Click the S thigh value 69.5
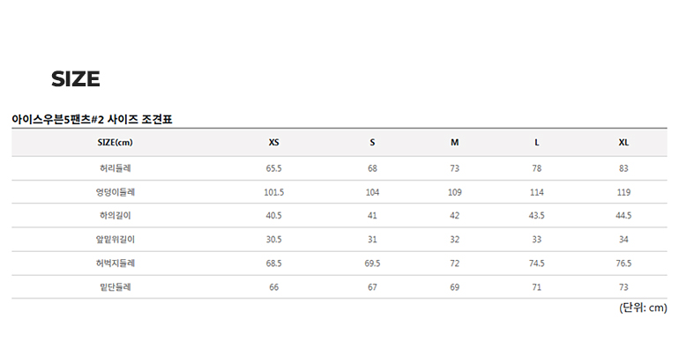The height and width of the screenshot is (341, 679). [x=372, y=263]
